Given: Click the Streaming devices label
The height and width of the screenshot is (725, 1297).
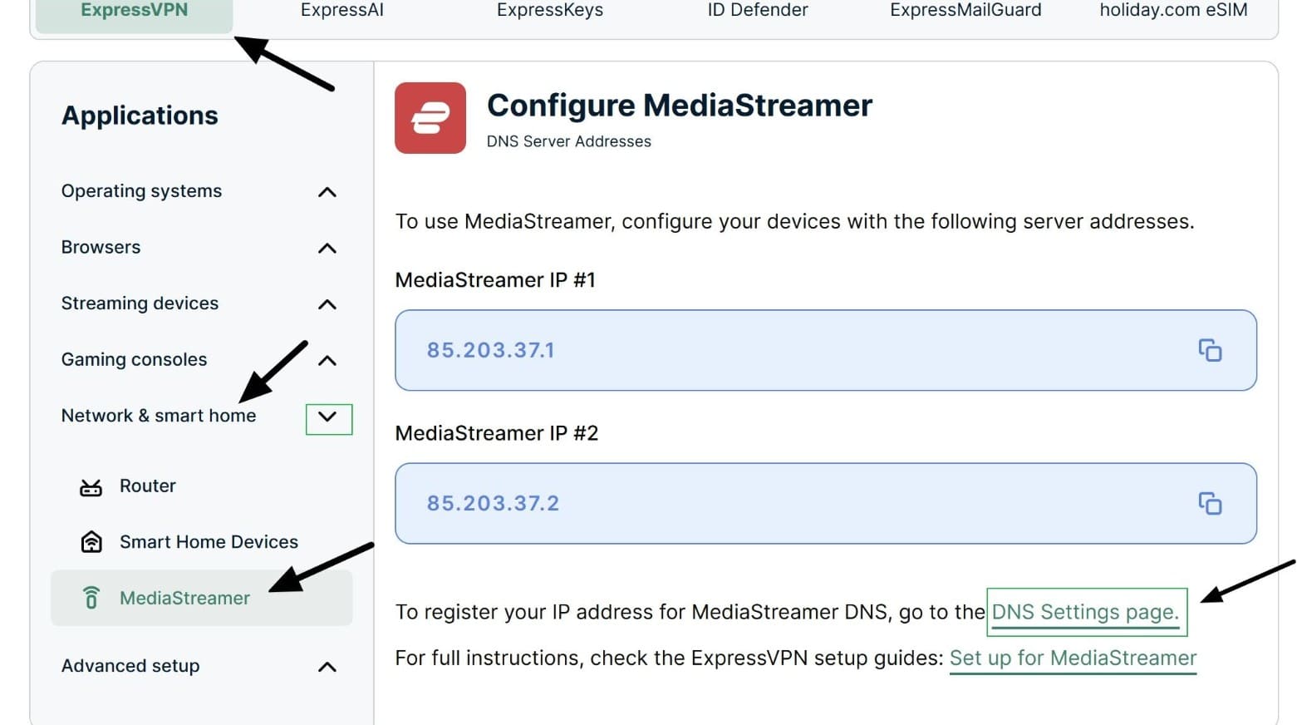Looking at the screenshot, I should tap(140, 303).
